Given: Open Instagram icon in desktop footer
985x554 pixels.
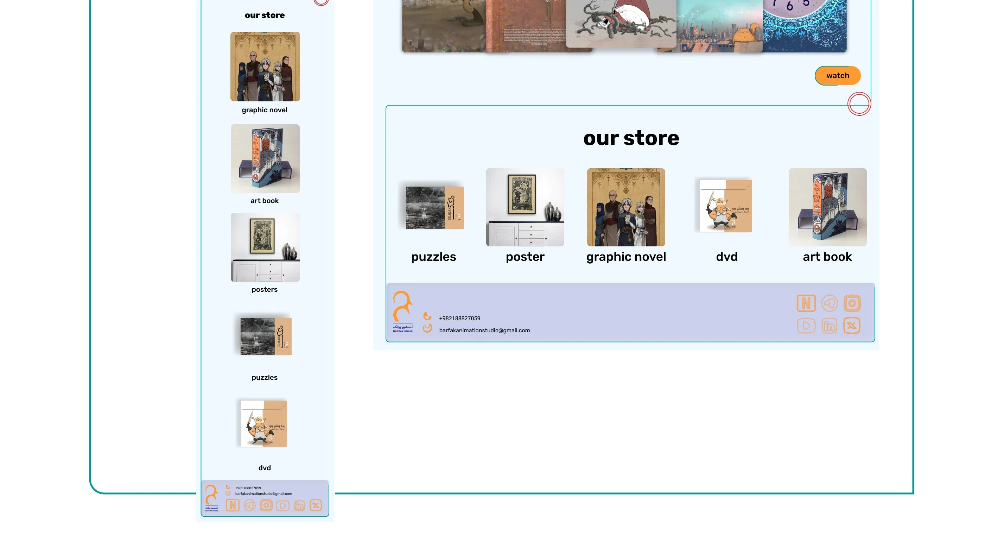Looking at the screenshot, I should [x=852, y=303].
